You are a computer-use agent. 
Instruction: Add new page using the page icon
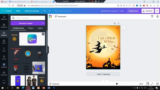coord(118,23)
